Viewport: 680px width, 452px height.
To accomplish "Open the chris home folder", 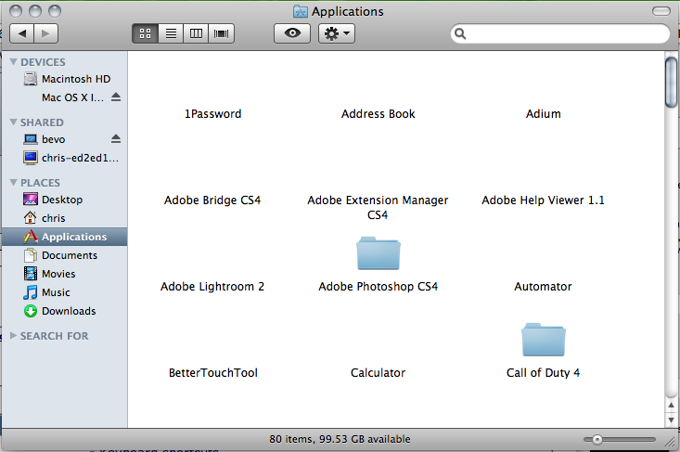I will point(65,218).
